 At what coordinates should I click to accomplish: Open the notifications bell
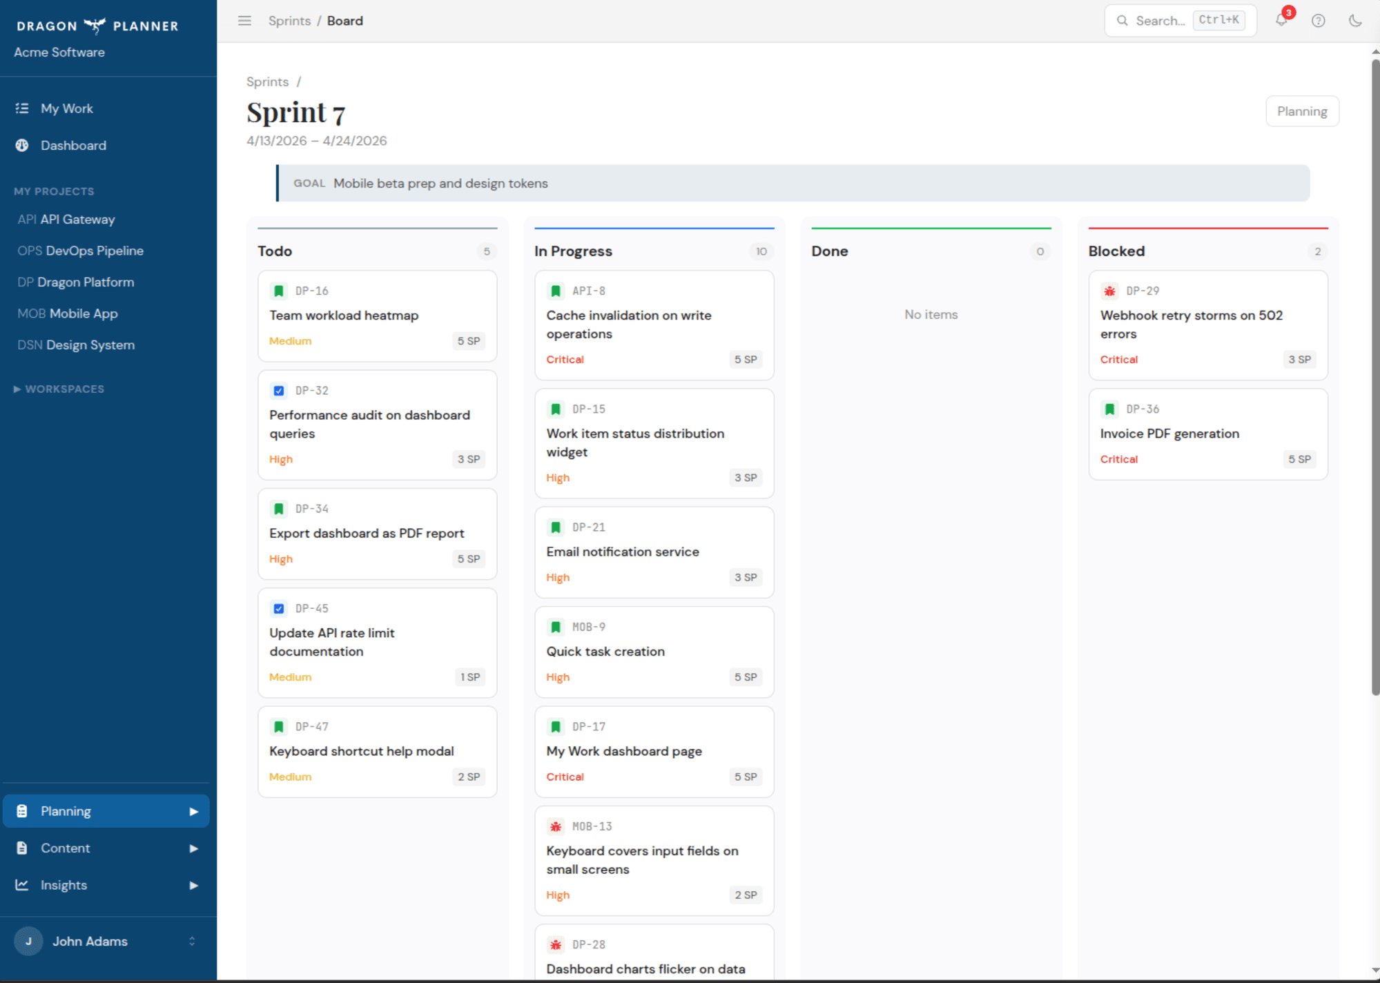point(1281,21)
